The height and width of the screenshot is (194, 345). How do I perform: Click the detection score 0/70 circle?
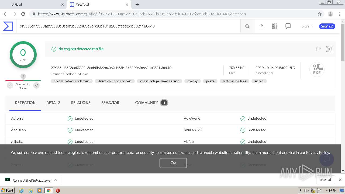(23, 55)
